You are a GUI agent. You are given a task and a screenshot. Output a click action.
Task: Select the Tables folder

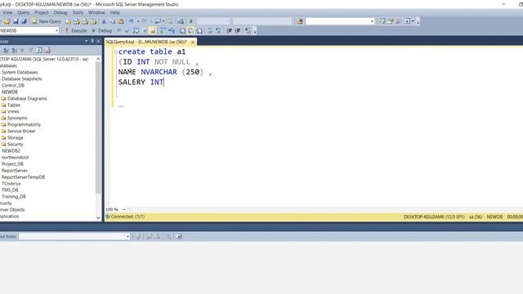tap(14, 105)
